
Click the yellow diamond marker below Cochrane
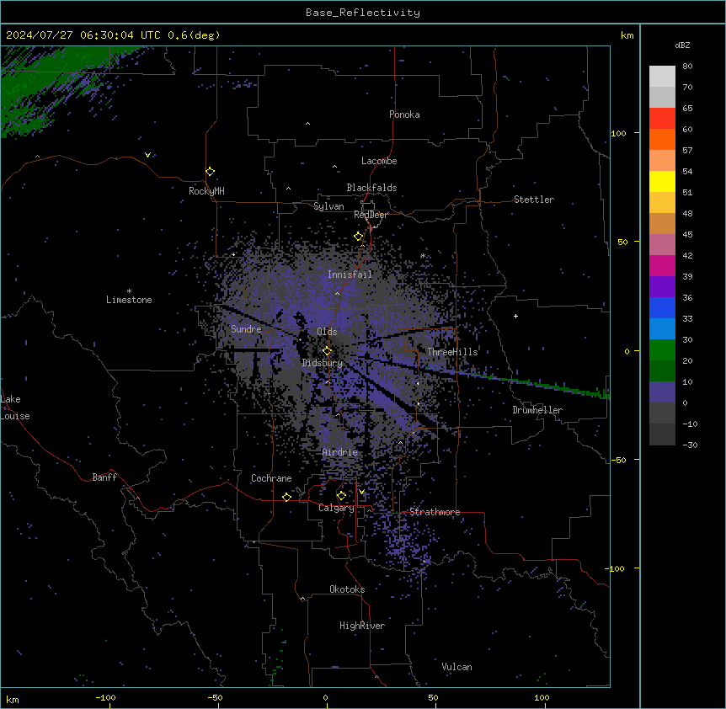[286, 497]
